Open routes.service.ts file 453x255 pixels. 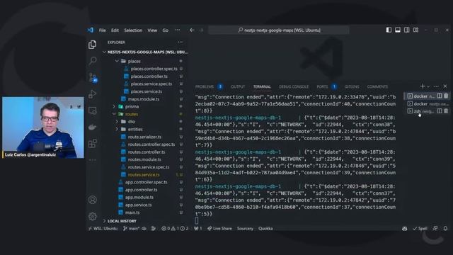(144, 175)
